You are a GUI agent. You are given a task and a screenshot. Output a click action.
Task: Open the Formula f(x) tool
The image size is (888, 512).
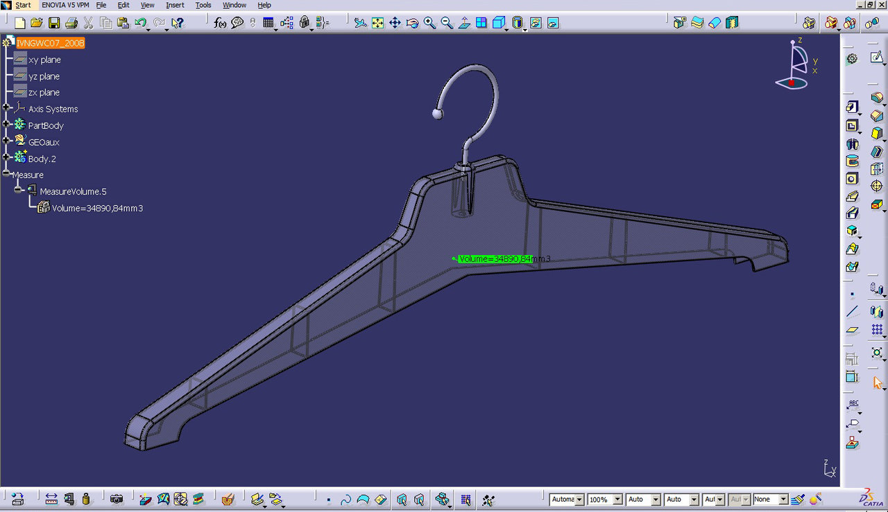point(220,23)
